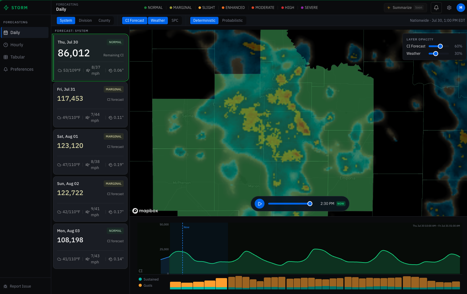Click precipitation icon on Sat Aug 01 card
The width and height of the screenshot is (467, 294).
coord(110,165)
